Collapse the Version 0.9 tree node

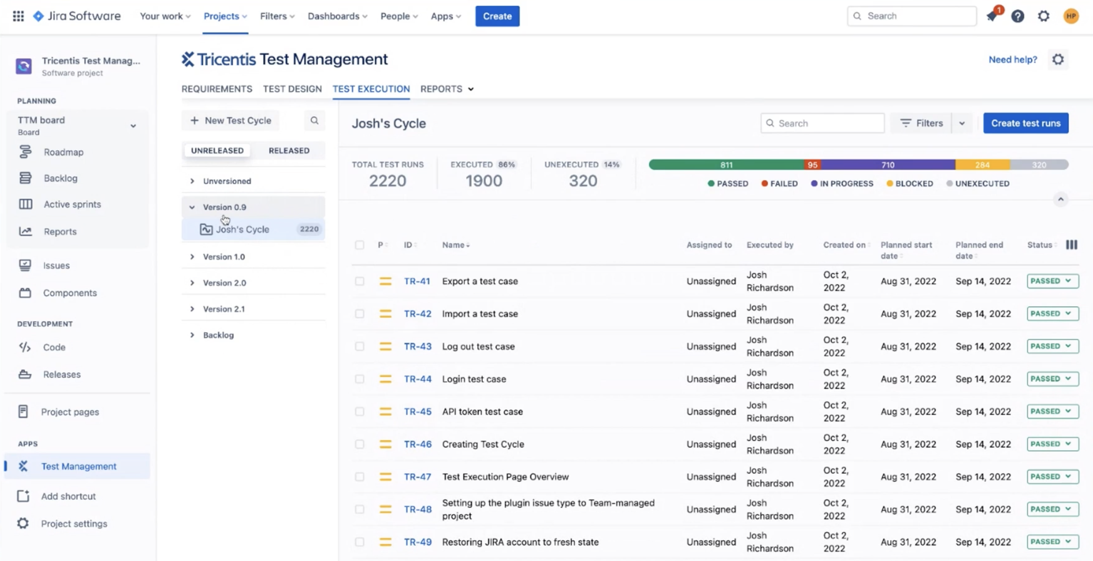click(192, 207)
